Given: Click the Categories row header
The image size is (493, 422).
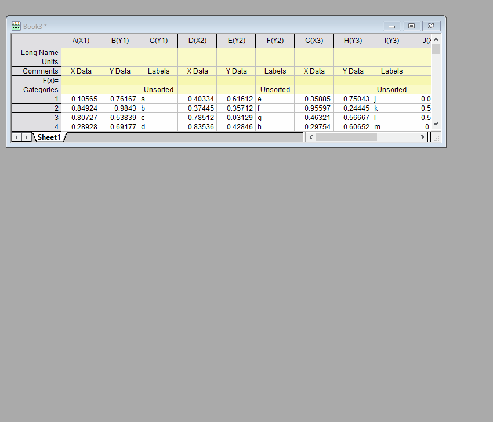Looking at the screenshot, I should tap(35, 89).
